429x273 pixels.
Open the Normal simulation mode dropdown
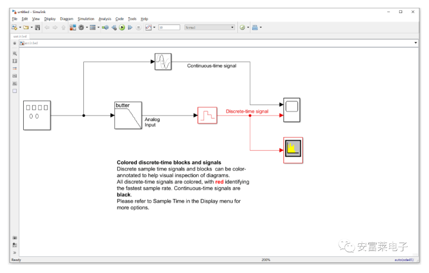pos(209,27)
